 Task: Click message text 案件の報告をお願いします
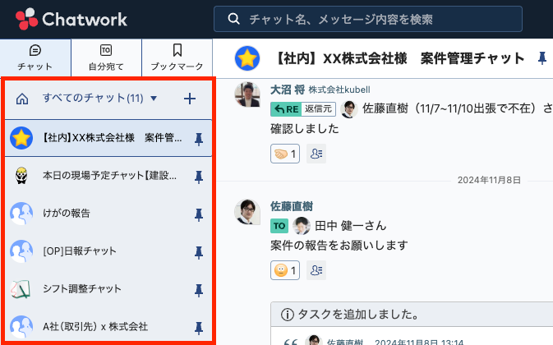pos(339,246)
